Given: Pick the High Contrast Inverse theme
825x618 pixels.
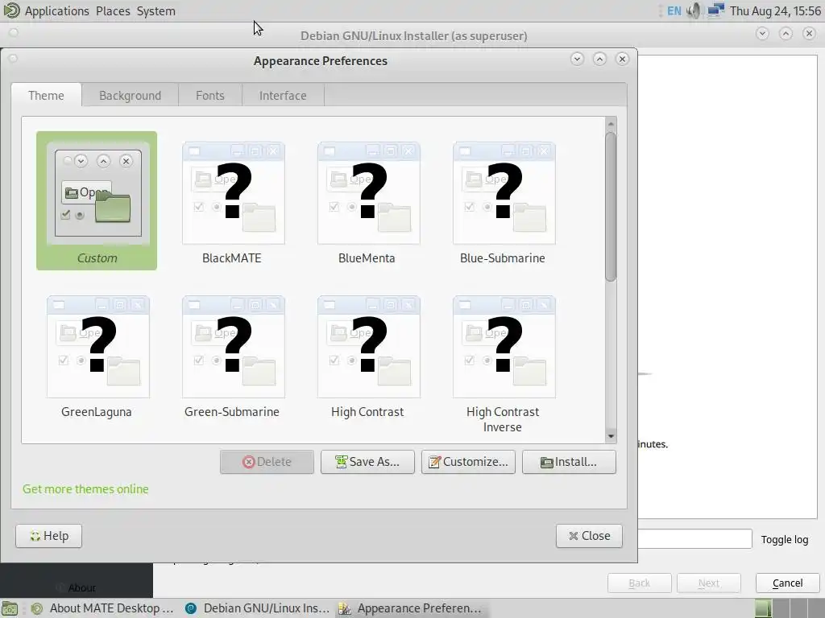Looking at the screenshot, I should [503, 365].
